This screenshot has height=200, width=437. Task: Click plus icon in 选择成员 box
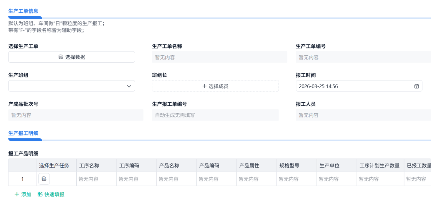tap(204, 86)
